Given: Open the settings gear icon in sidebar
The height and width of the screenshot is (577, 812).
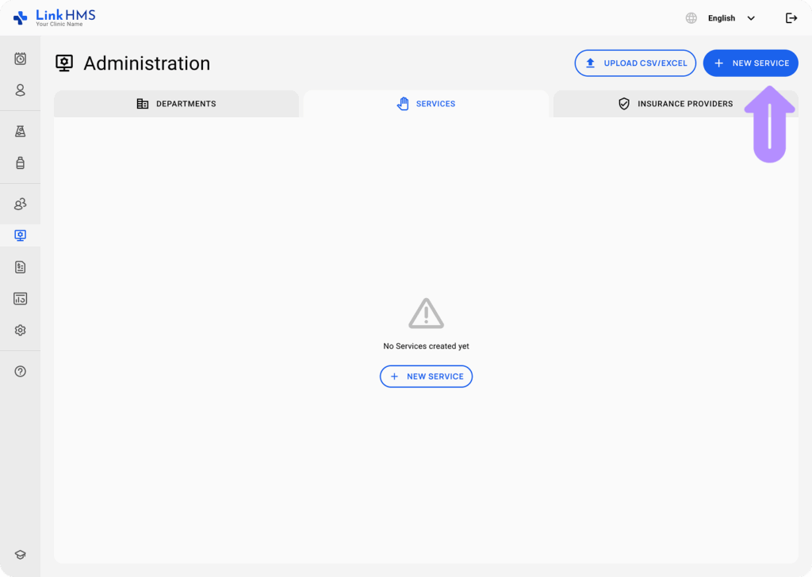Looking at the screenshot, I should 20,331.
